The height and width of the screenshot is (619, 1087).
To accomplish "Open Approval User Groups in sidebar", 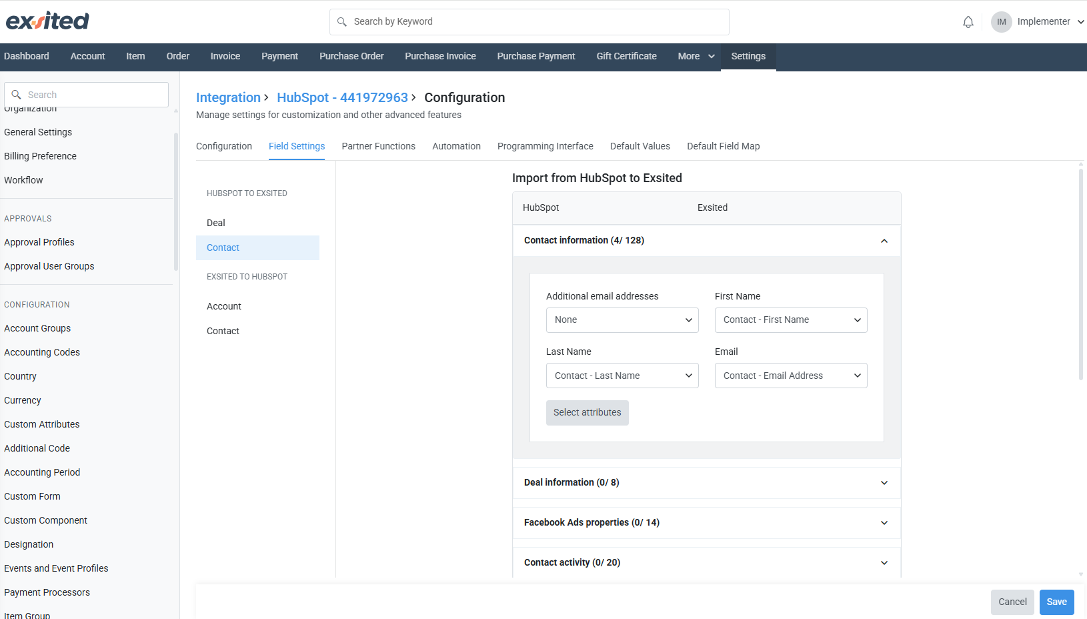I will pyautogui.click(x=49, y=266).
